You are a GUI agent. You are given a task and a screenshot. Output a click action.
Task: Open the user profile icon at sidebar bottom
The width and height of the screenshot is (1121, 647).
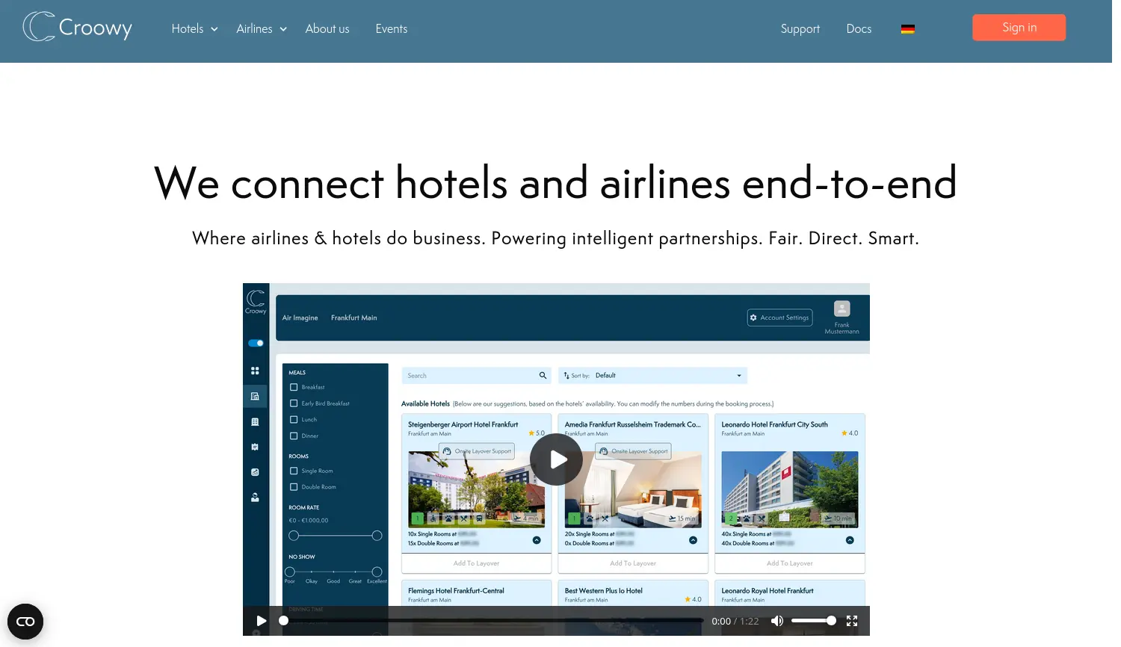(x=255, y=496)
